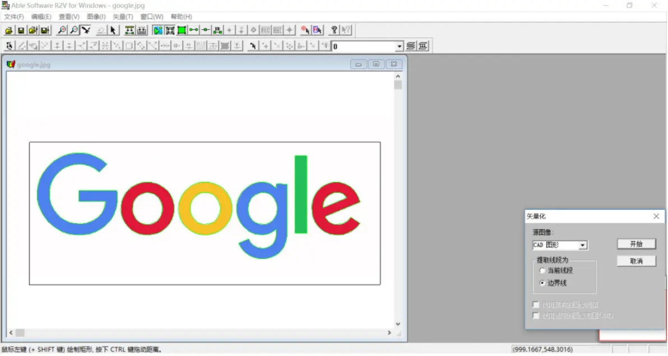Click the horizontal scrollbar left arrow

click(x=11, y=332)
